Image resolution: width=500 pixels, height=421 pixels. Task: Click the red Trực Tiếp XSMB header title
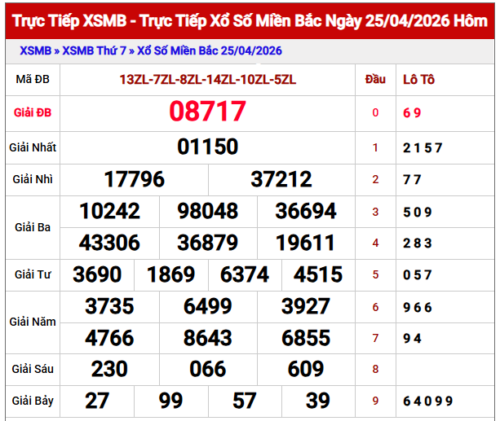coord(250,20)
